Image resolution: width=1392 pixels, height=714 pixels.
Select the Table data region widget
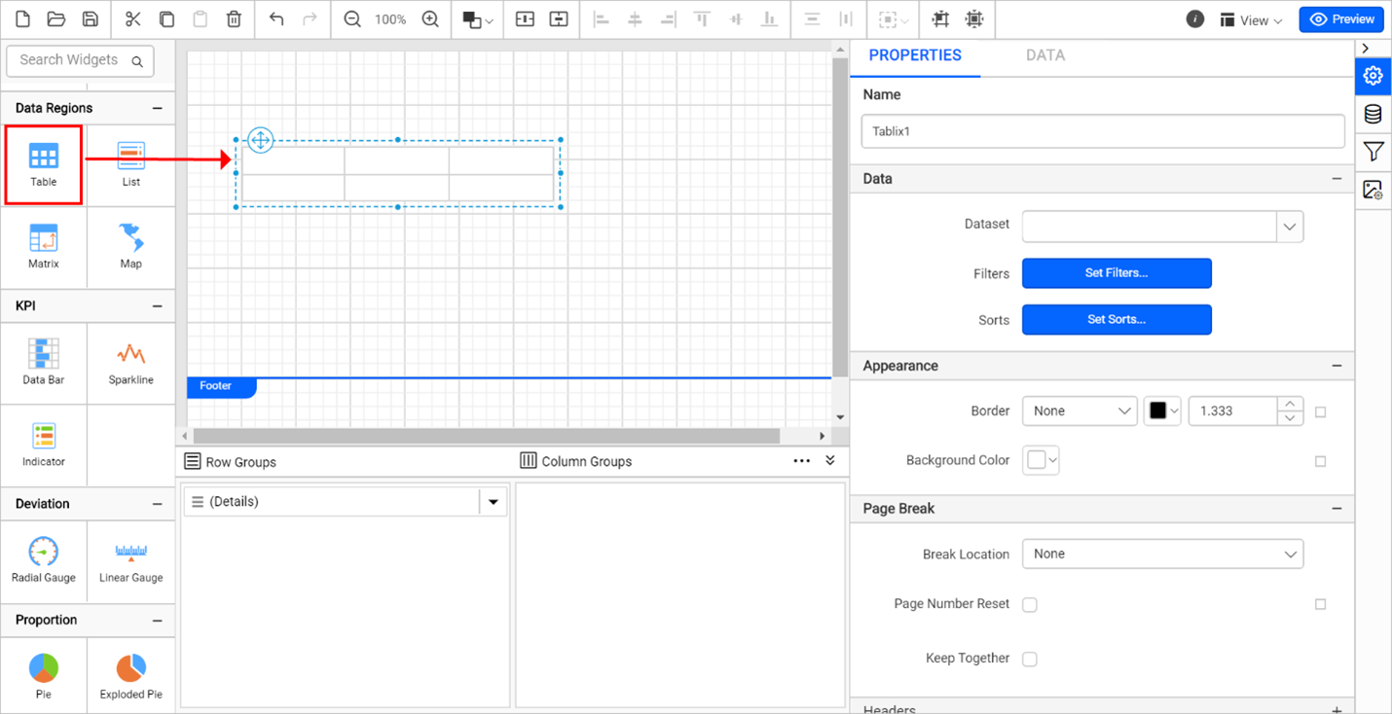[43, 163]
